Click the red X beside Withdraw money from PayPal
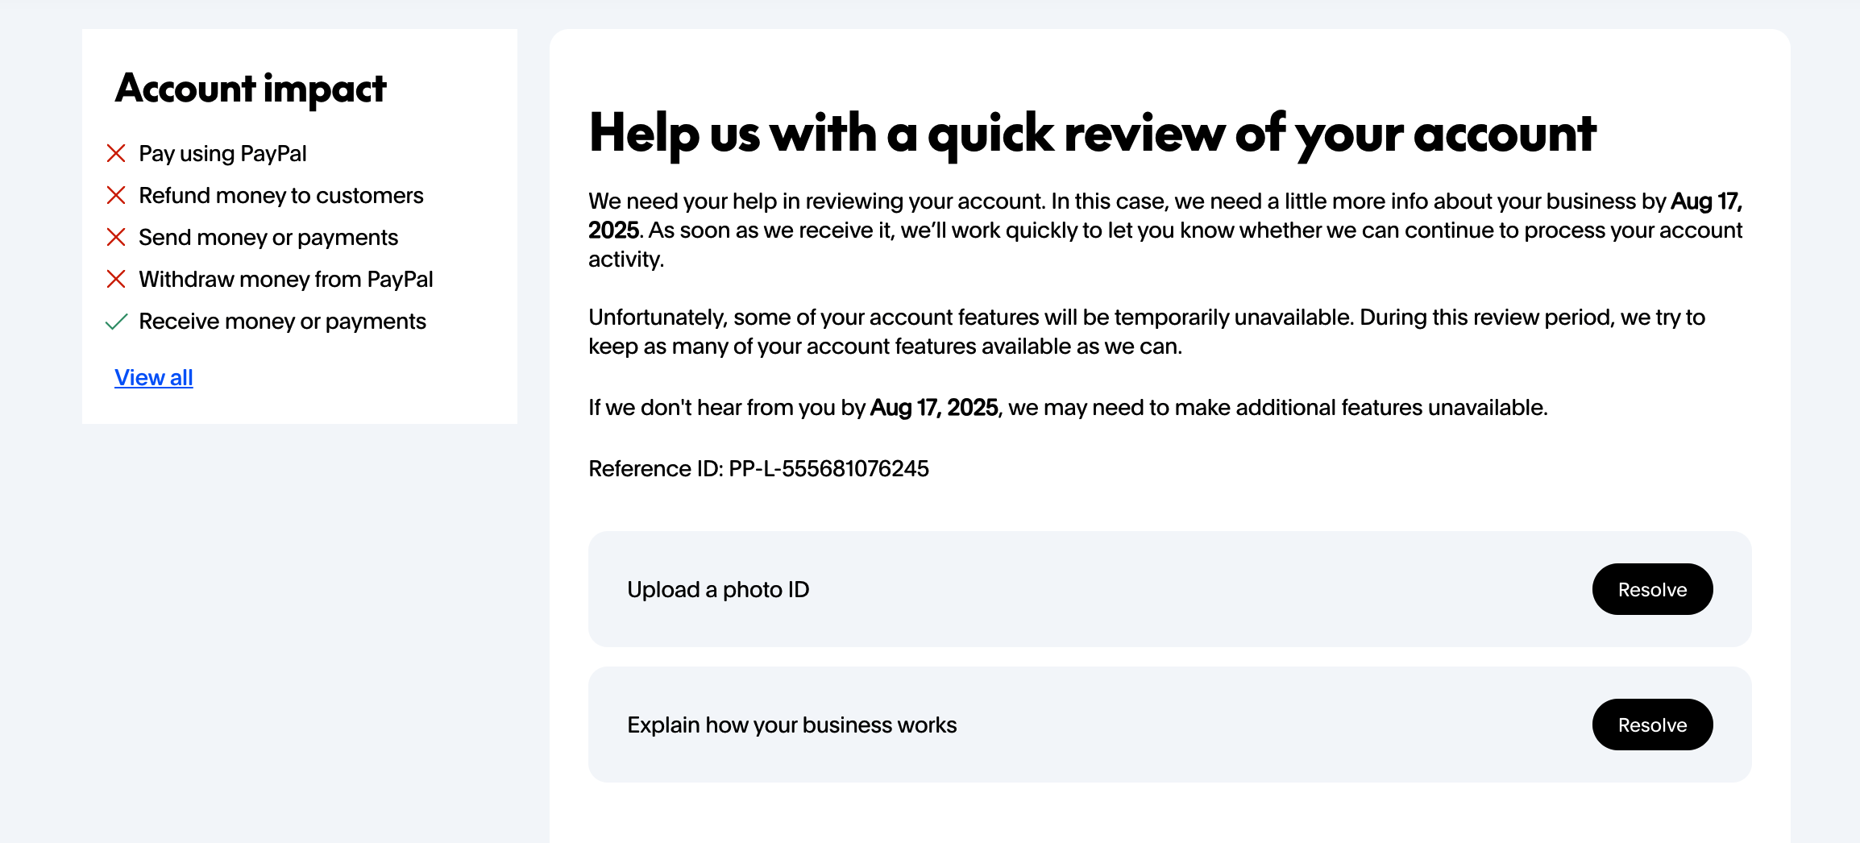This screenshot has width=1860, height=843. pyautogui.click(x=116, y=279)
